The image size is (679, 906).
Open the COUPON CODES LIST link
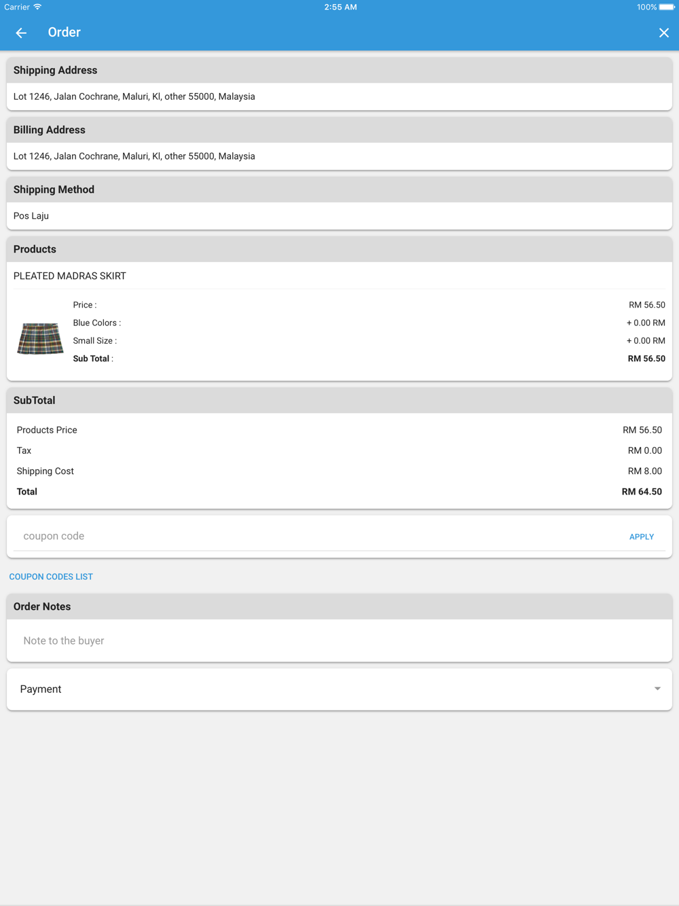(51, 577)
